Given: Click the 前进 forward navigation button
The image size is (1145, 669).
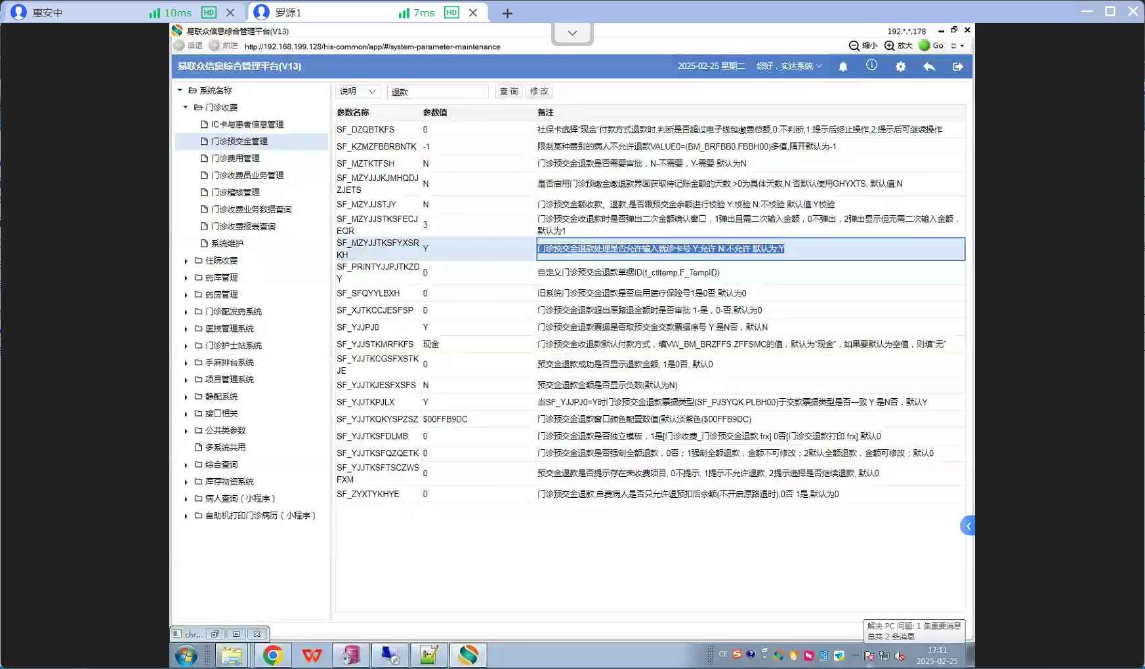Looking at the screenshot, I should (224, 46).
